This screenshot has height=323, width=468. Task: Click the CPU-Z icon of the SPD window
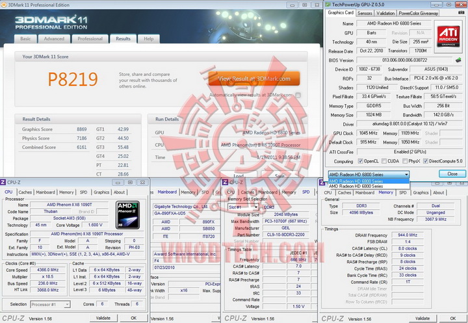(x=226, y=182)
